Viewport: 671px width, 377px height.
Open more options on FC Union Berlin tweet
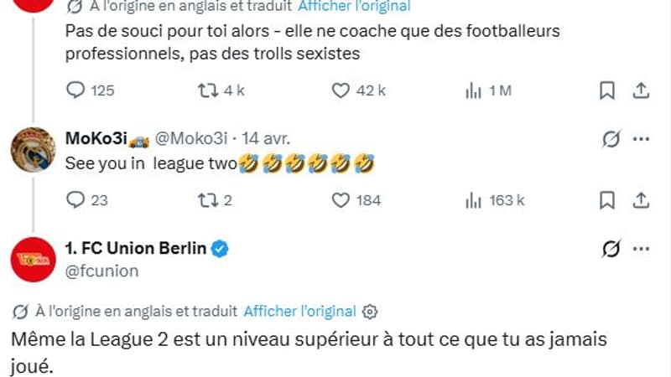(x=641, y=249)
